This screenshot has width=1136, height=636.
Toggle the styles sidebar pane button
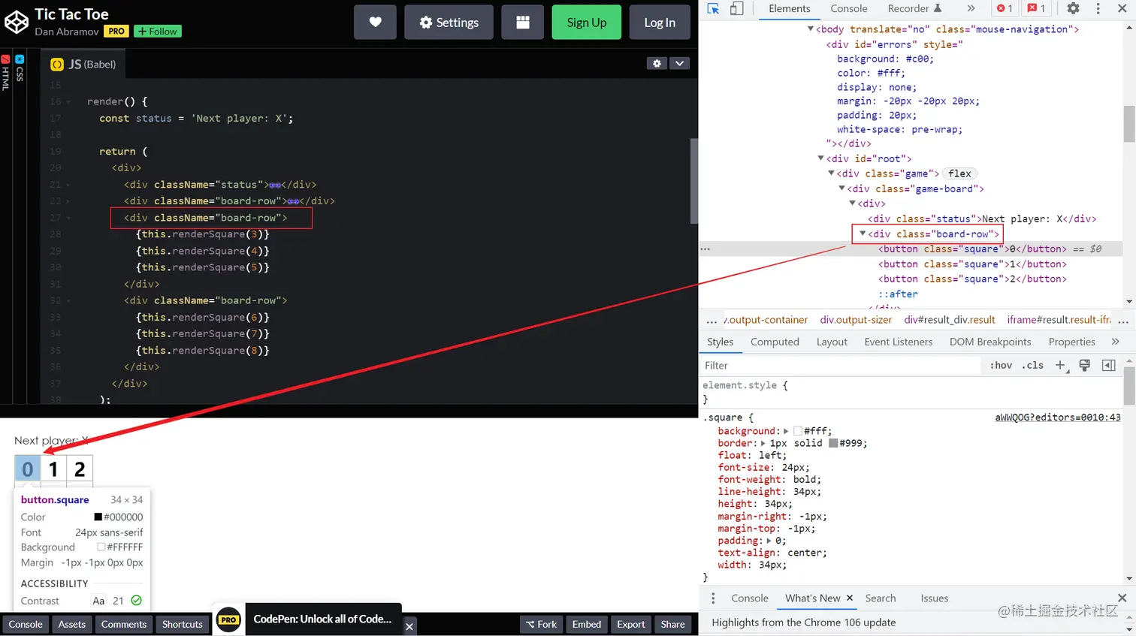[1108, 365]
